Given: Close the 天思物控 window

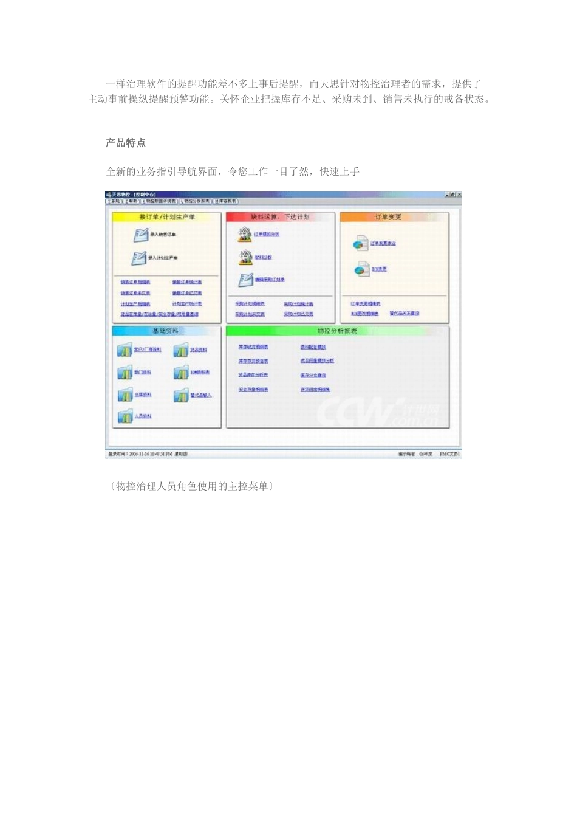Looking at the screenshot, I should click(x=459, y=195).
